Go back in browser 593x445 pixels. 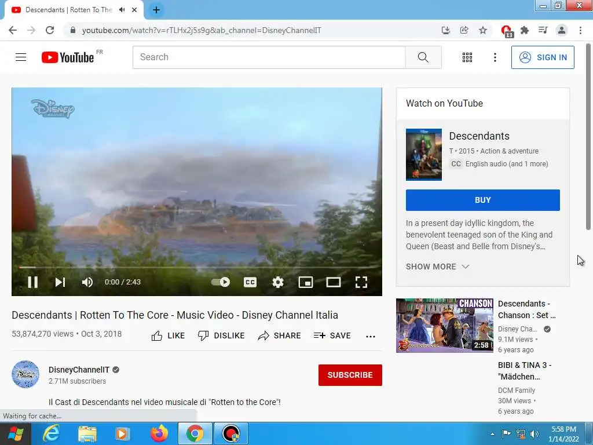[x=13, y=30]
